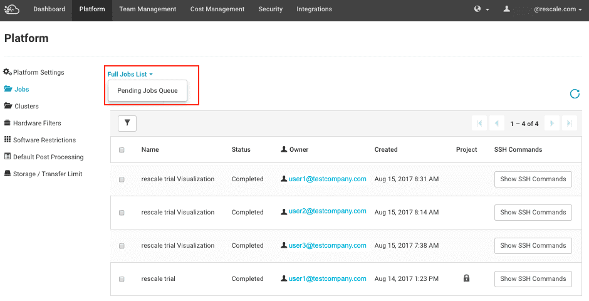Check the box for user2's Visualization job
Image resolution: width=589 pixels, height=301 pixels.
pyautogui.click(x=122, y=213)
